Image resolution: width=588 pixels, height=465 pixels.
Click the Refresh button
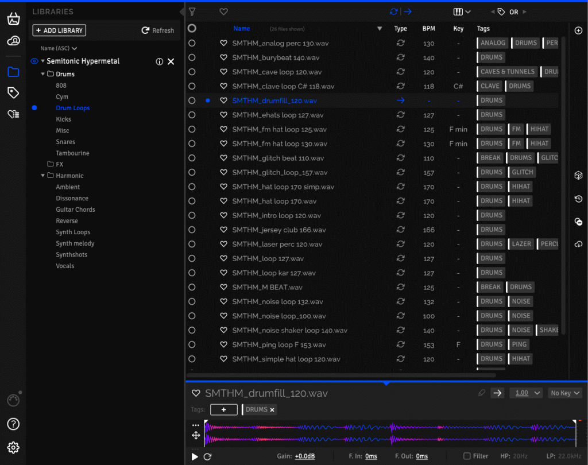158,30
